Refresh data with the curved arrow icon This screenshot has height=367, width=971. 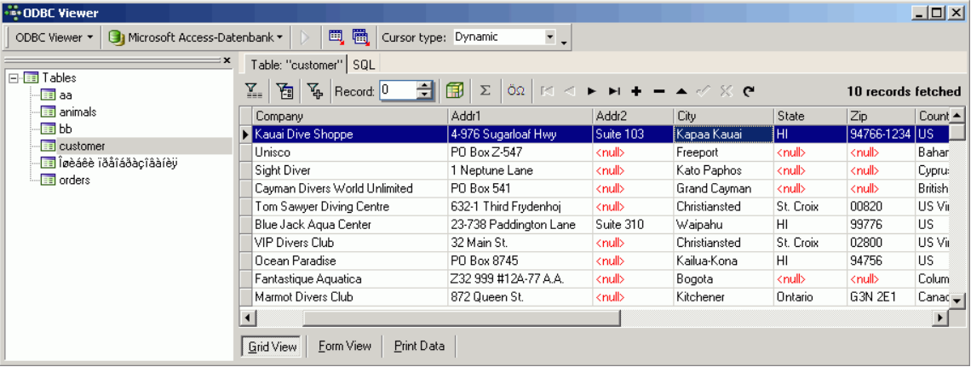point(749,91)
